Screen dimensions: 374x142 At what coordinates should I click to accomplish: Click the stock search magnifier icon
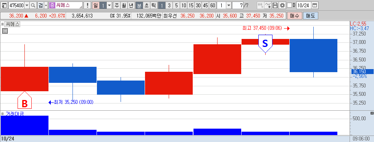[x=33, y=5]
